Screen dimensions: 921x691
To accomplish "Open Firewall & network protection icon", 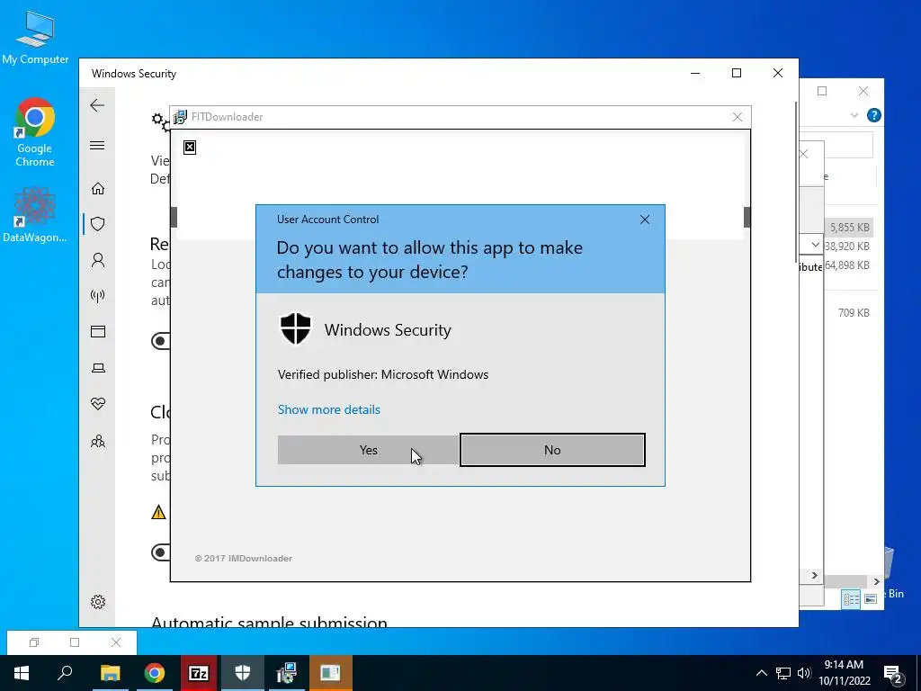I will (98, 295).
